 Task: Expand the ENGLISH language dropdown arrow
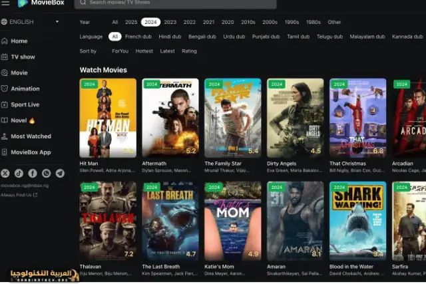point(57,22)
